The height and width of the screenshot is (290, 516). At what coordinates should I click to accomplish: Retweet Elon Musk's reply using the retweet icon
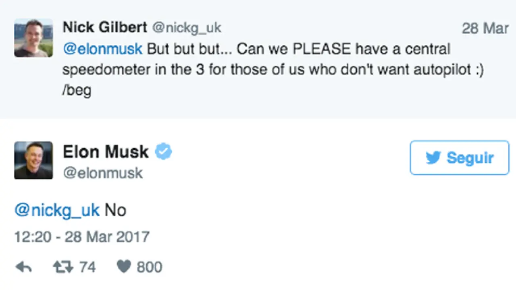coord(62,267)
